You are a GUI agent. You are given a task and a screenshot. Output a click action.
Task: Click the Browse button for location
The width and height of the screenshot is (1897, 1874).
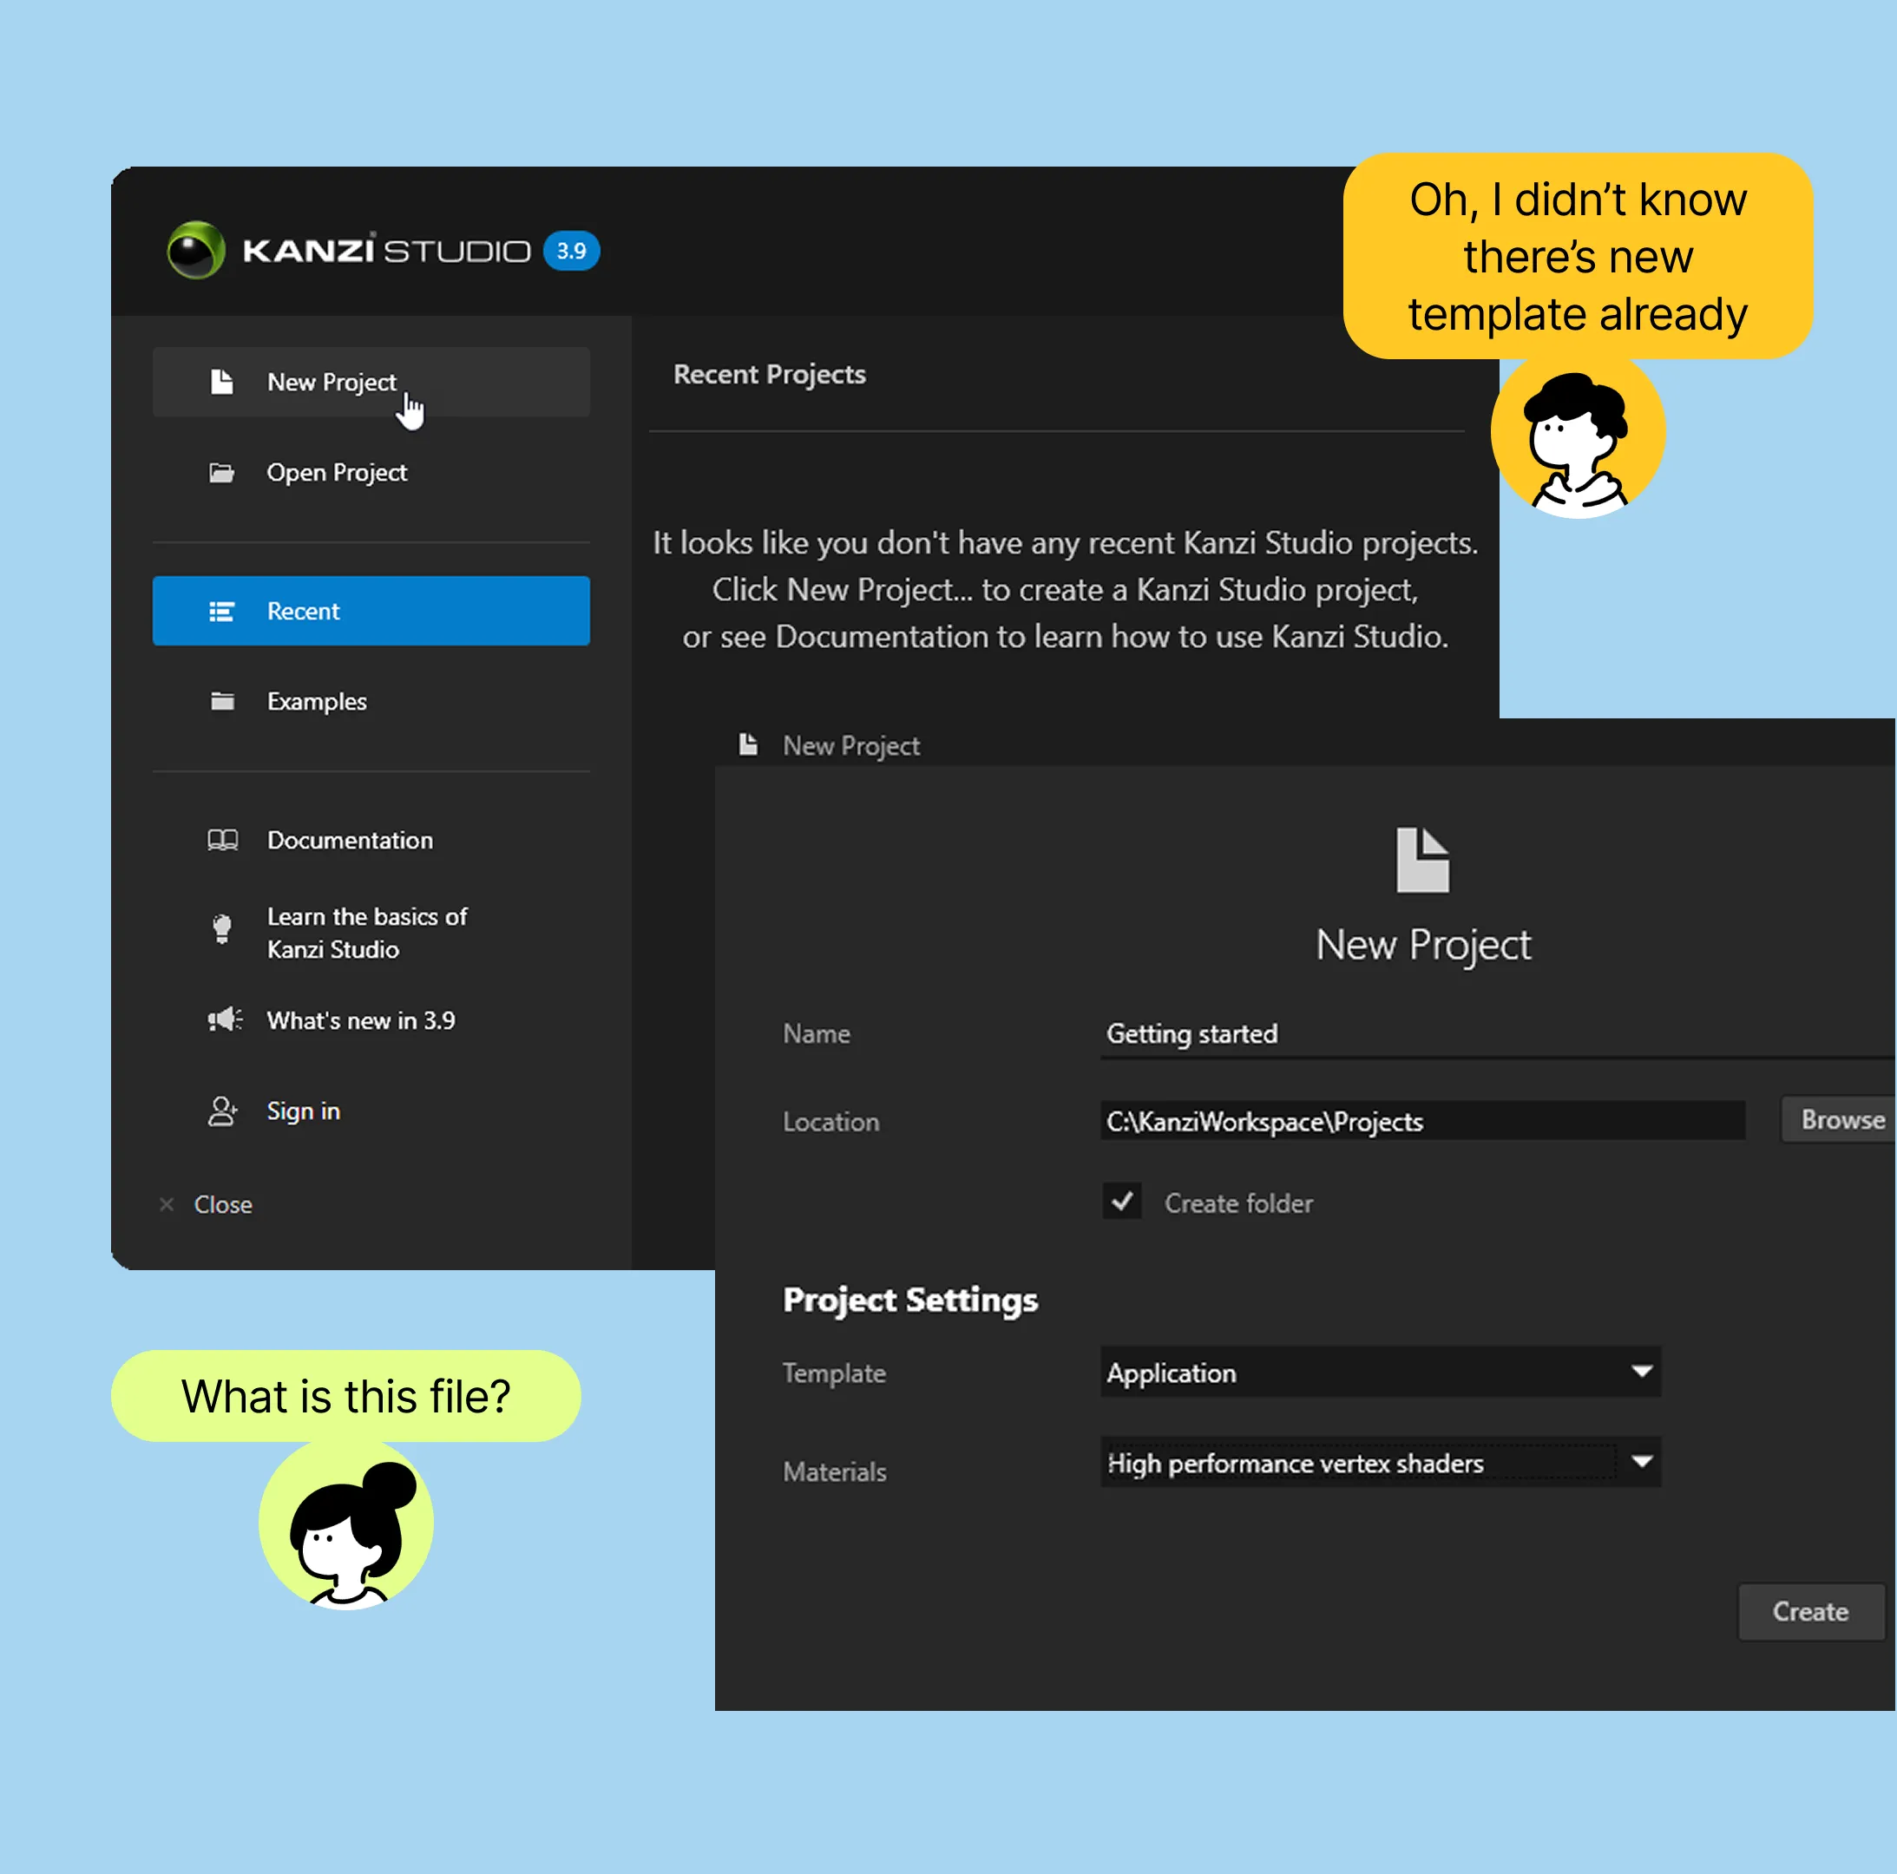[1838, 1120]
